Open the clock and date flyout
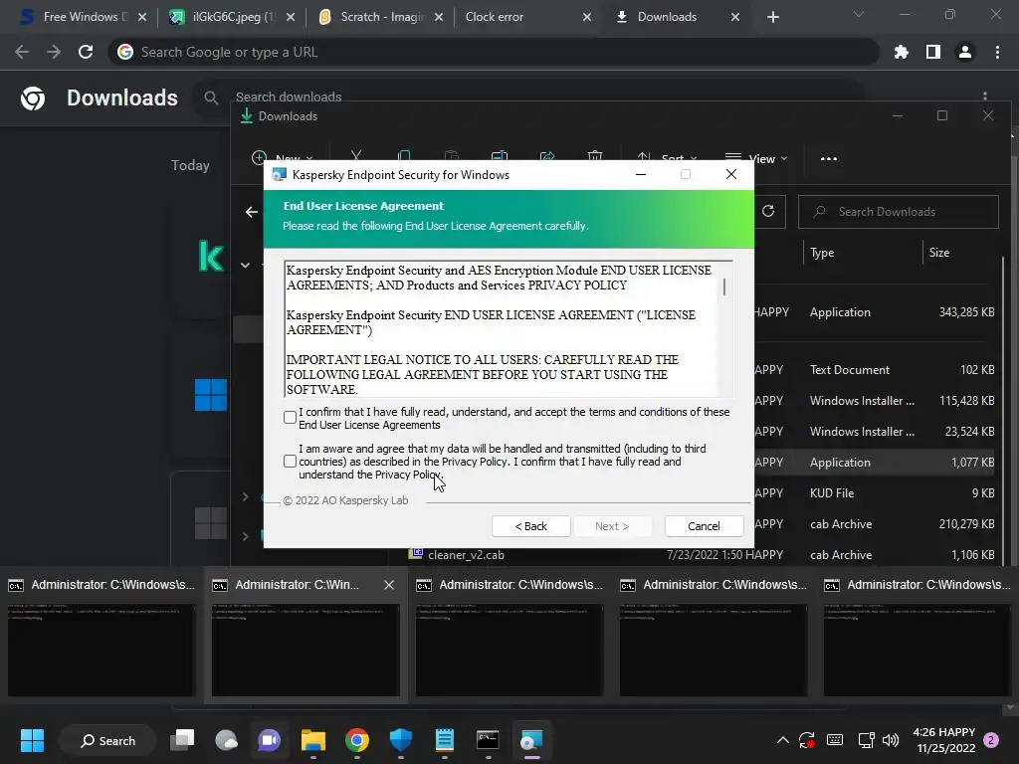 [945, 740]
